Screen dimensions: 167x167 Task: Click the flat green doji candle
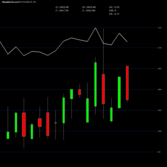[x=56, y=123]
